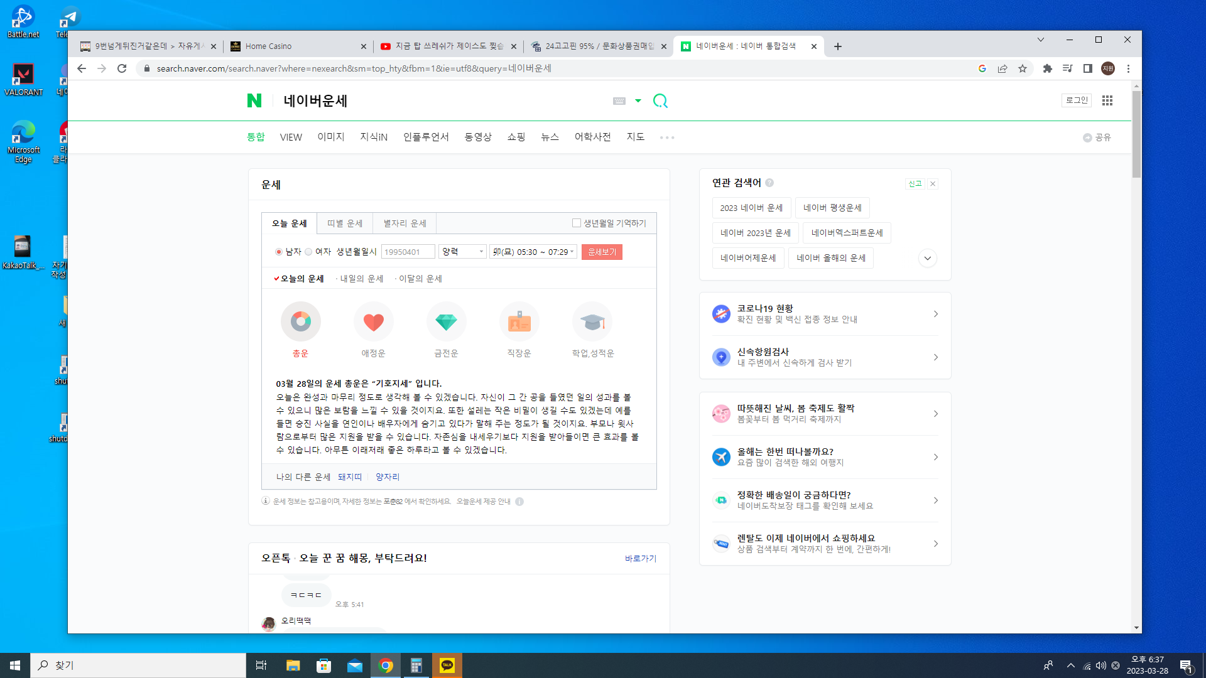Open new tab with plus button
The width and height of the screenshot is (1206, 678).
837,46
